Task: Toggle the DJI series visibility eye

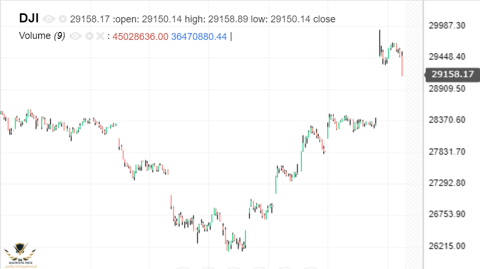Action: pyautogui.click(x=49, y=19)
